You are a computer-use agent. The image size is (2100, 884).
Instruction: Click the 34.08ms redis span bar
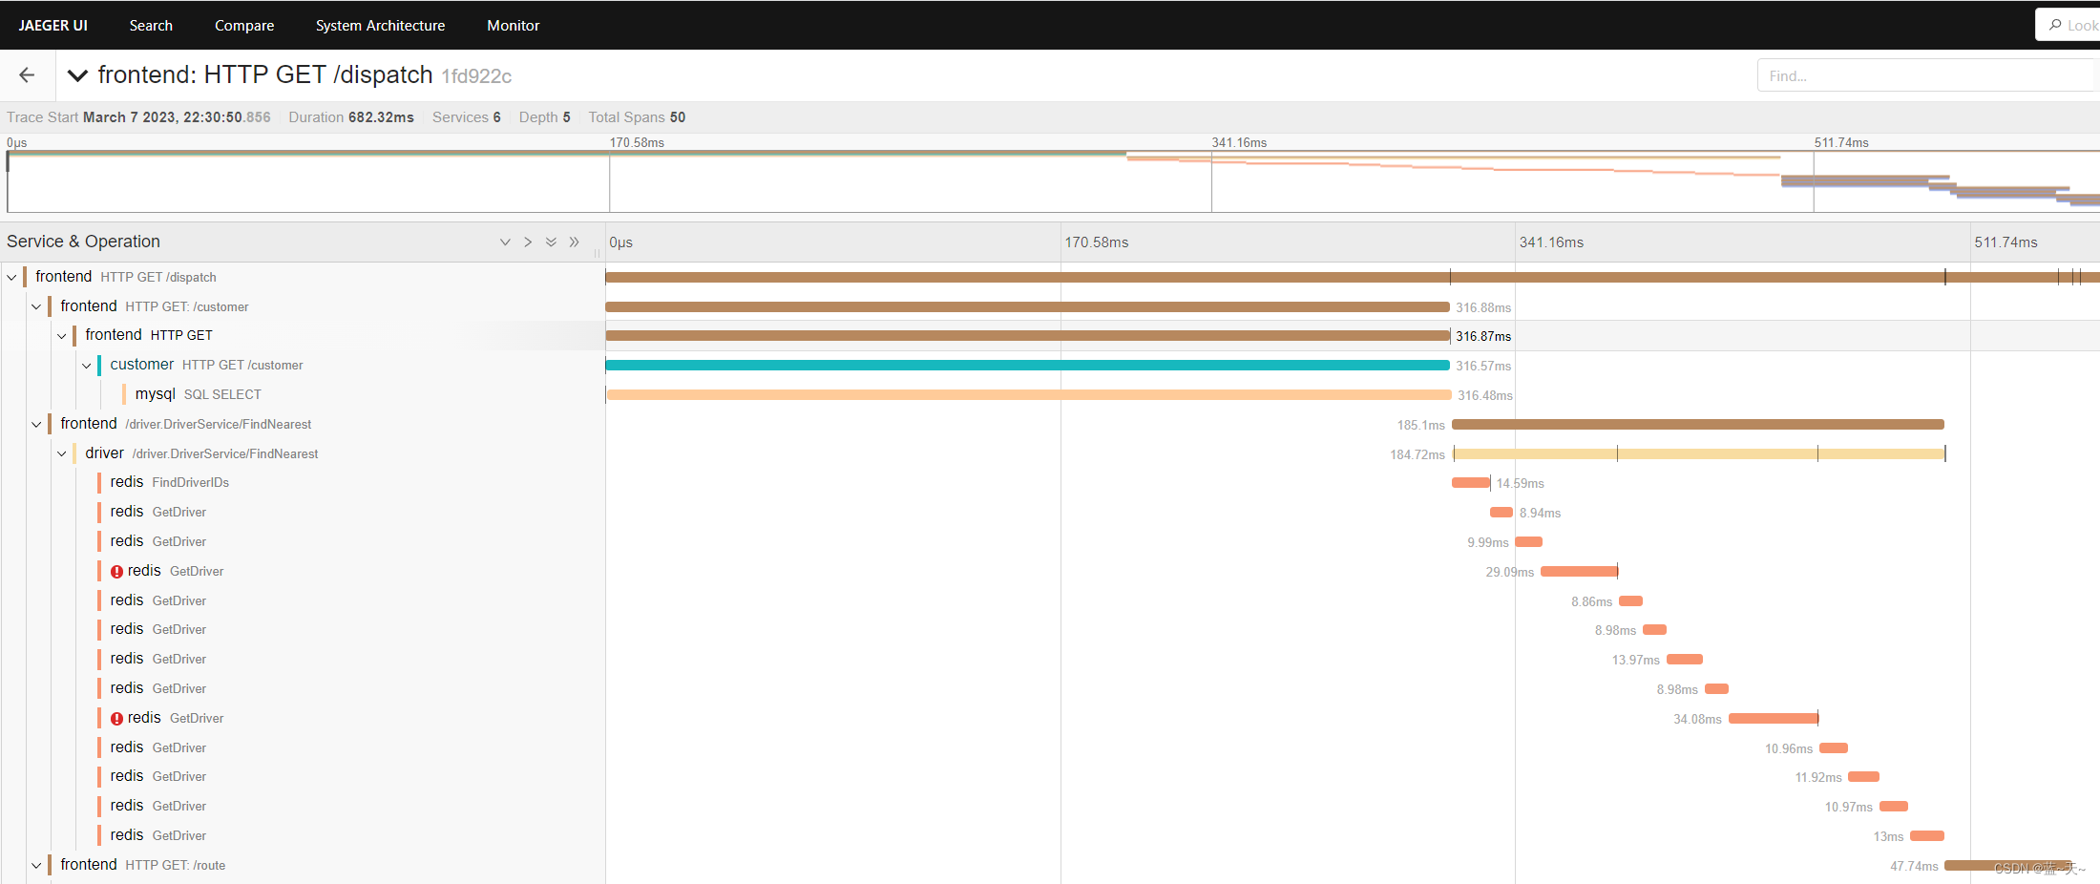1774,719
